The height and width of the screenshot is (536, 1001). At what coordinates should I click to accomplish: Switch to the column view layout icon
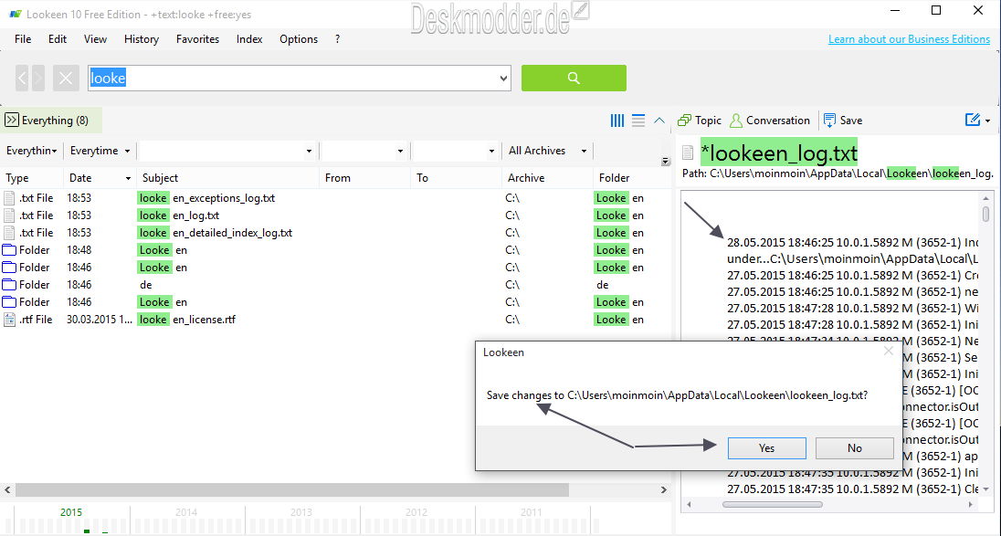617,121
